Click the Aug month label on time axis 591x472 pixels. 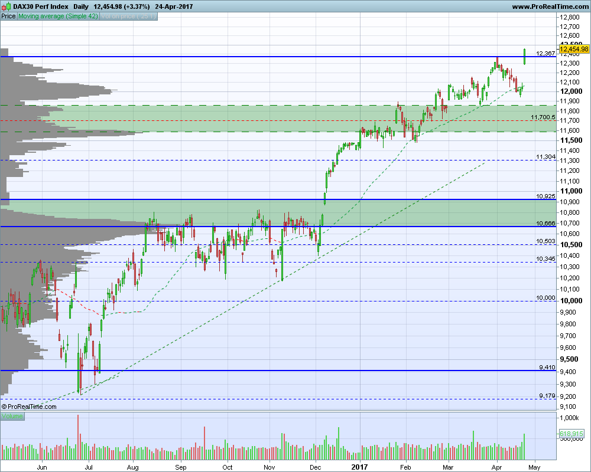pyautogui.click(x=132, y=467)
